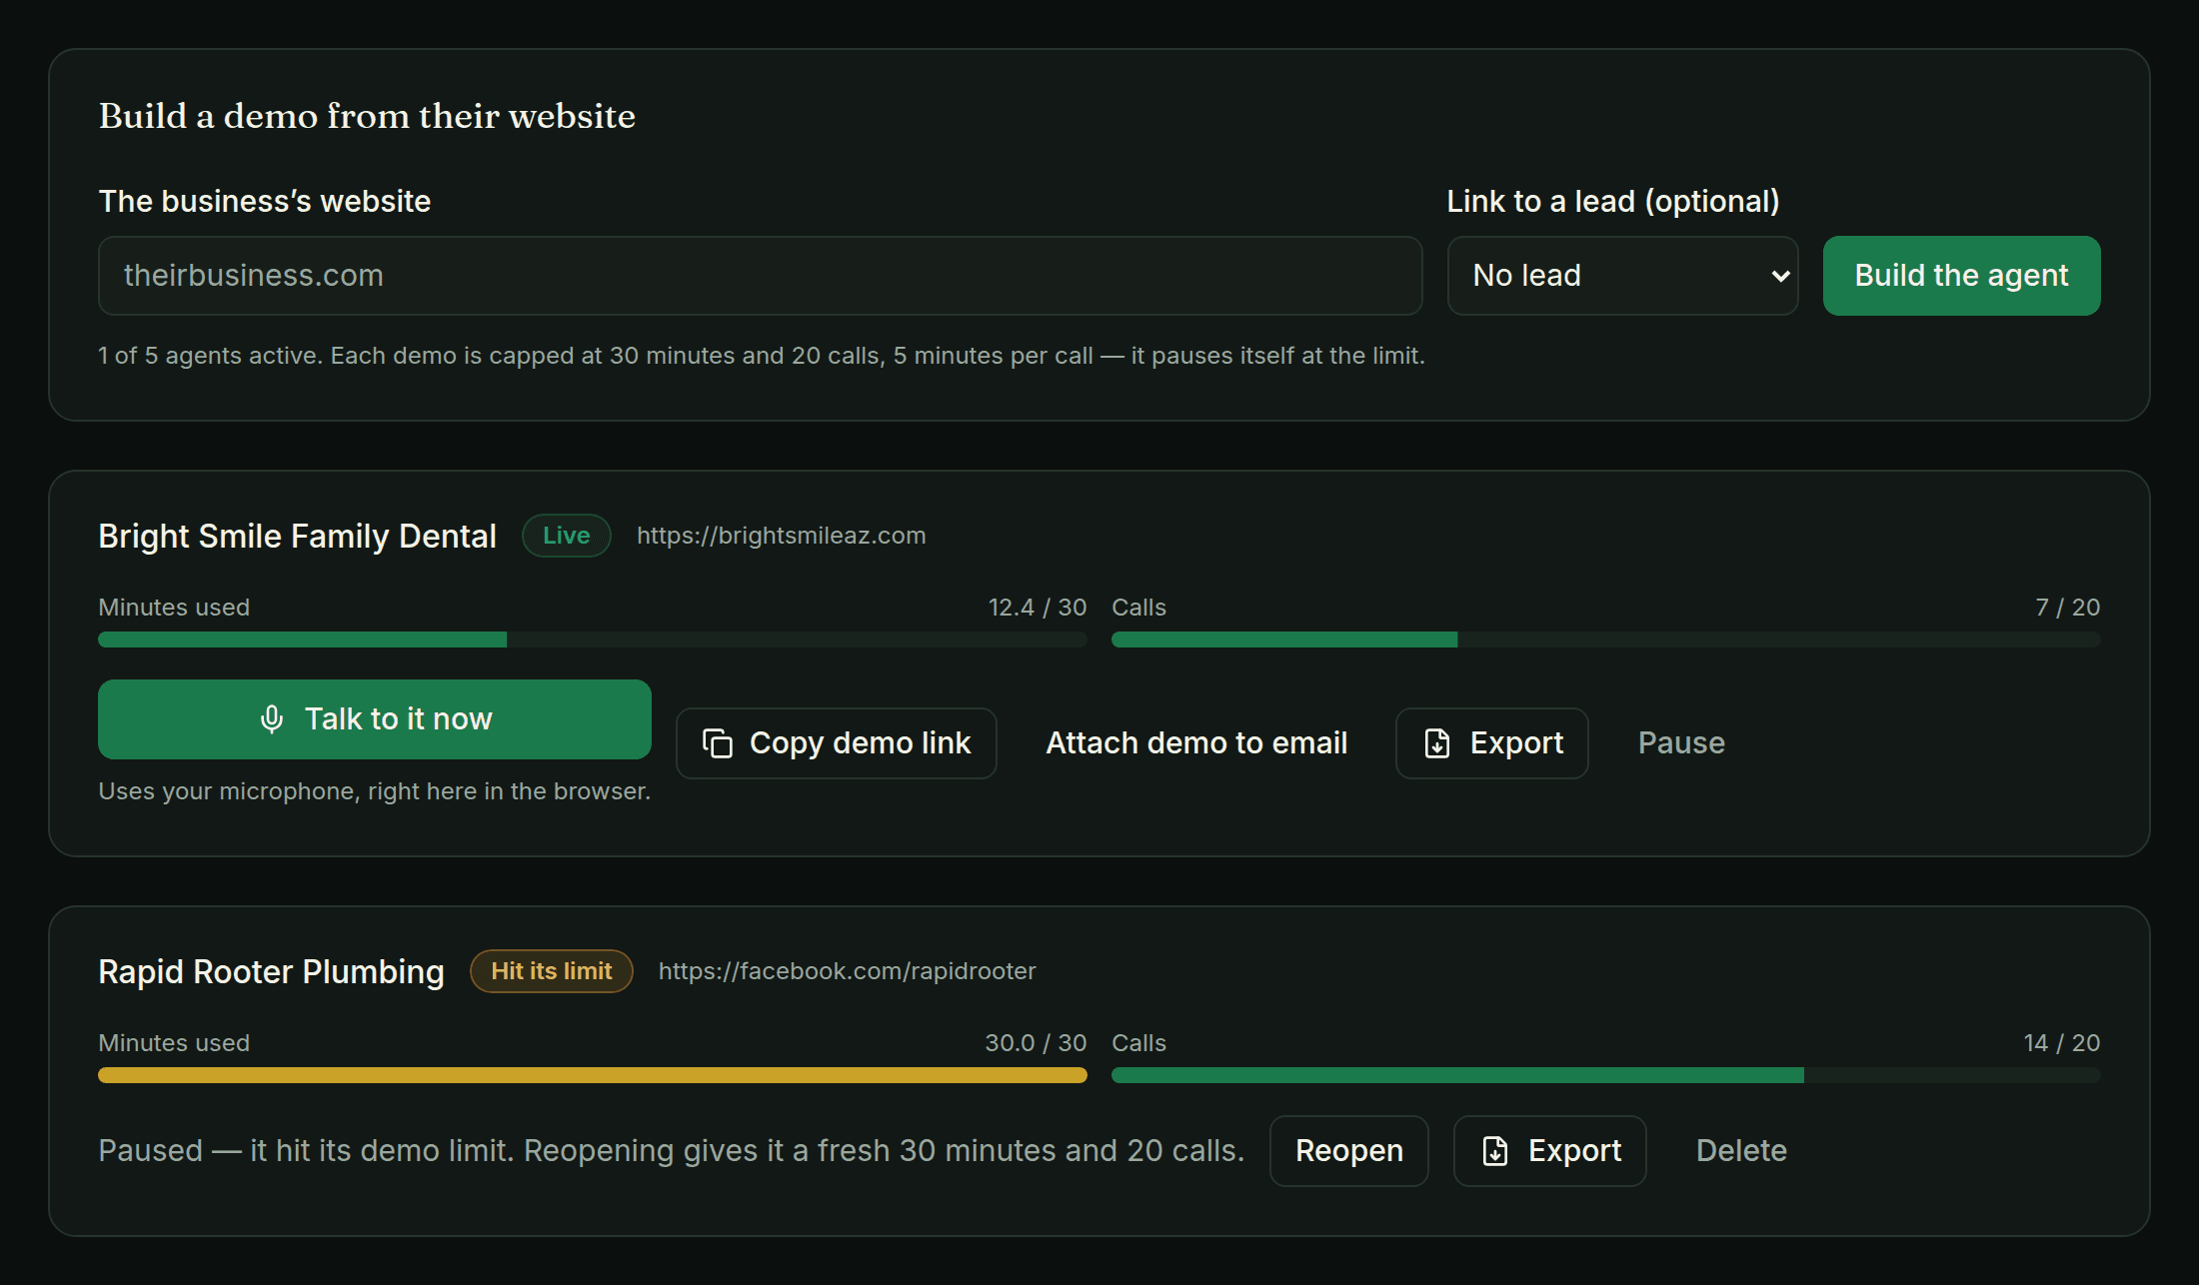Click Bright Smile minutes used progress bar
The height and width of the screenshot is (1285, 2199).
point(593,640)
